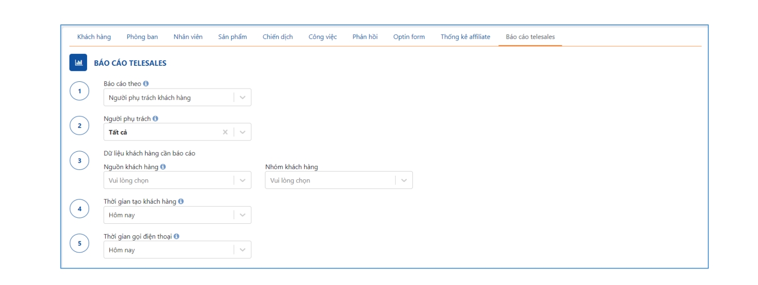Open the Báo cáo theo dropdown
This screenshot has height=285, width=758.
(242, 97)
